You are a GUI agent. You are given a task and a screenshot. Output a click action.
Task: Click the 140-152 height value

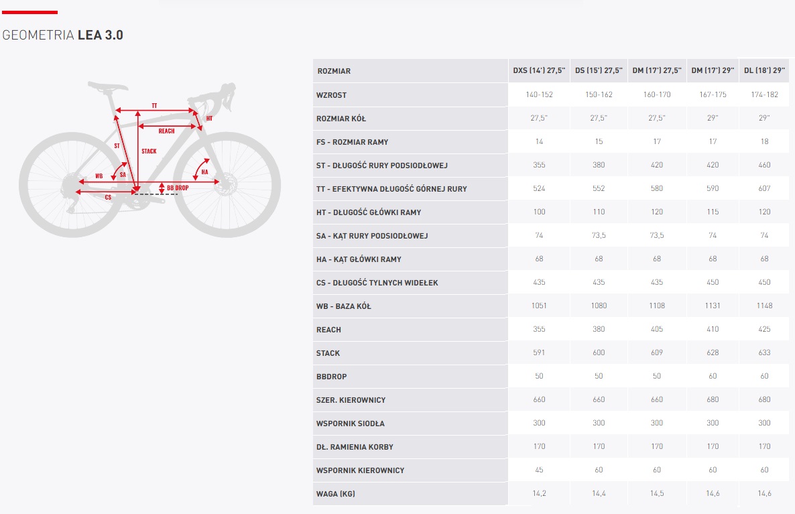[539, 94]
